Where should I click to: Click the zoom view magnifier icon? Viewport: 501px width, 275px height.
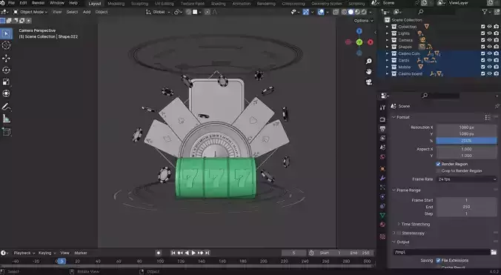(369, 61)
